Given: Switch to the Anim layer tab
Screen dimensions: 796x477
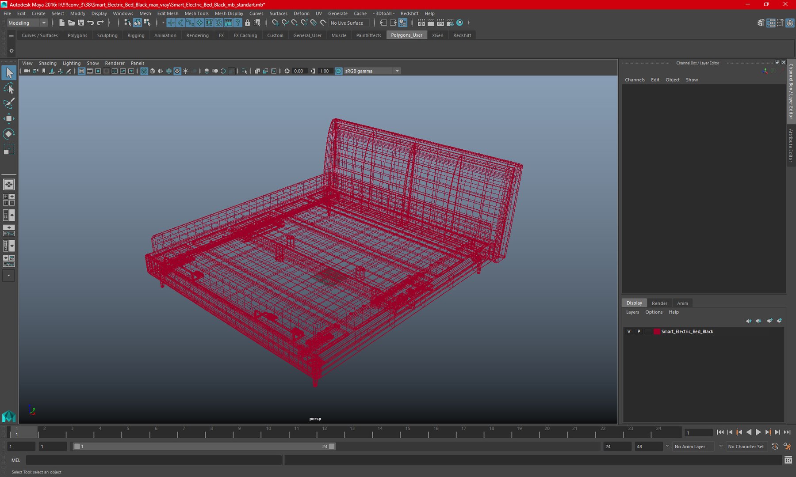Looking at the screenshot, I should click(x=682, y=303).
